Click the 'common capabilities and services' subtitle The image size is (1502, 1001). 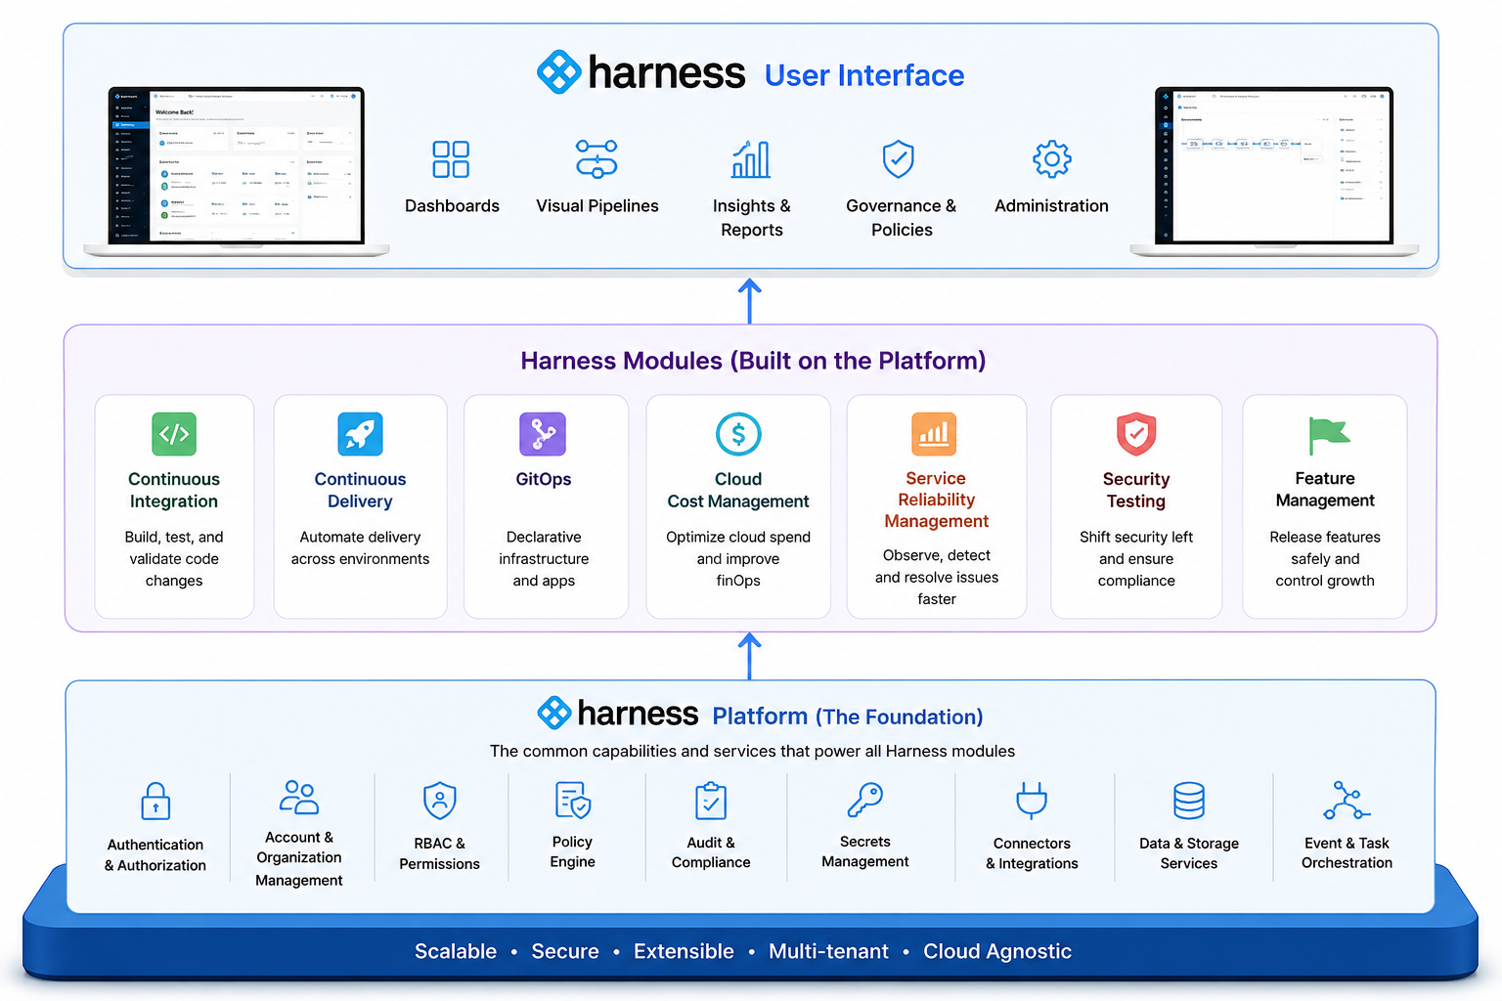(752, 751)
